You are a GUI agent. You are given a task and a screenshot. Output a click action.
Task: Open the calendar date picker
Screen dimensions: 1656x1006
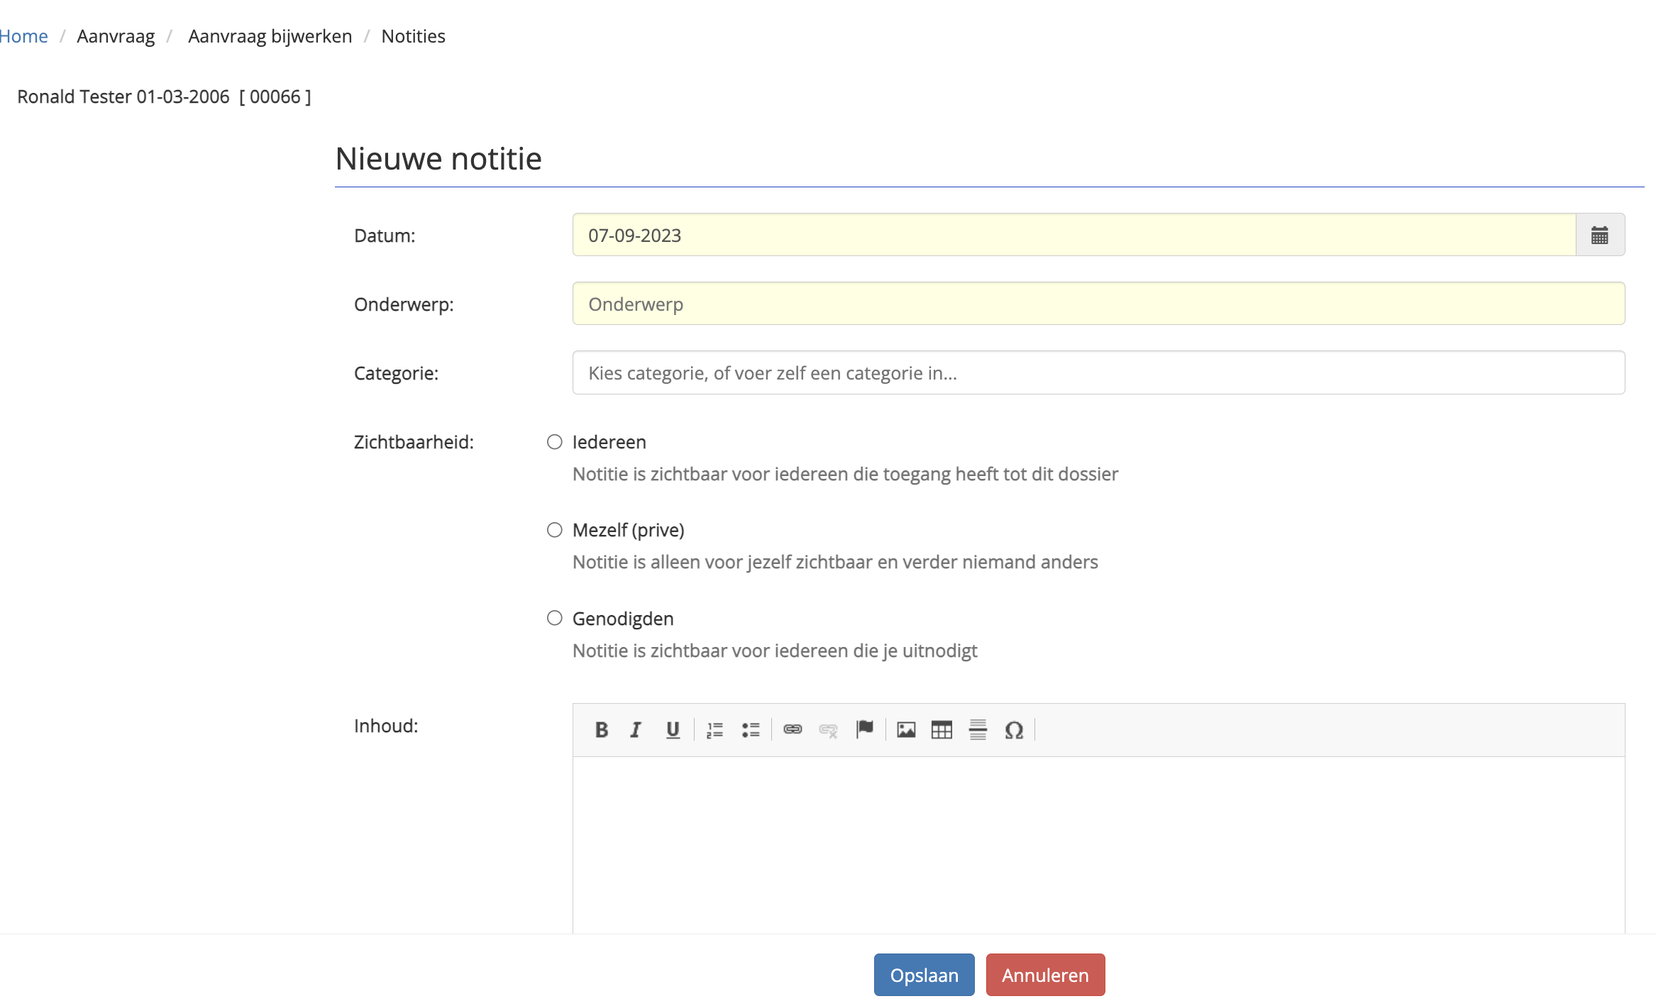click(x=1600, y=235)
